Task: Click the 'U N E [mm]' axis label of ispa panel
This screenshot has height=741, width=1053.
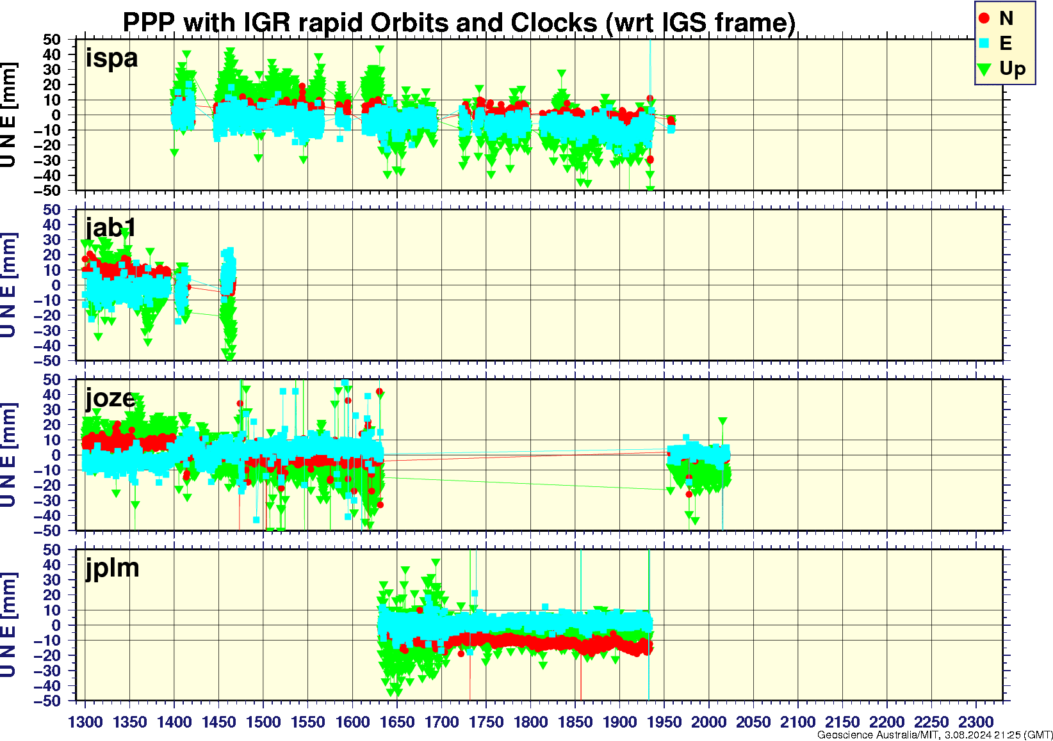Action: (x=8, y=115)
